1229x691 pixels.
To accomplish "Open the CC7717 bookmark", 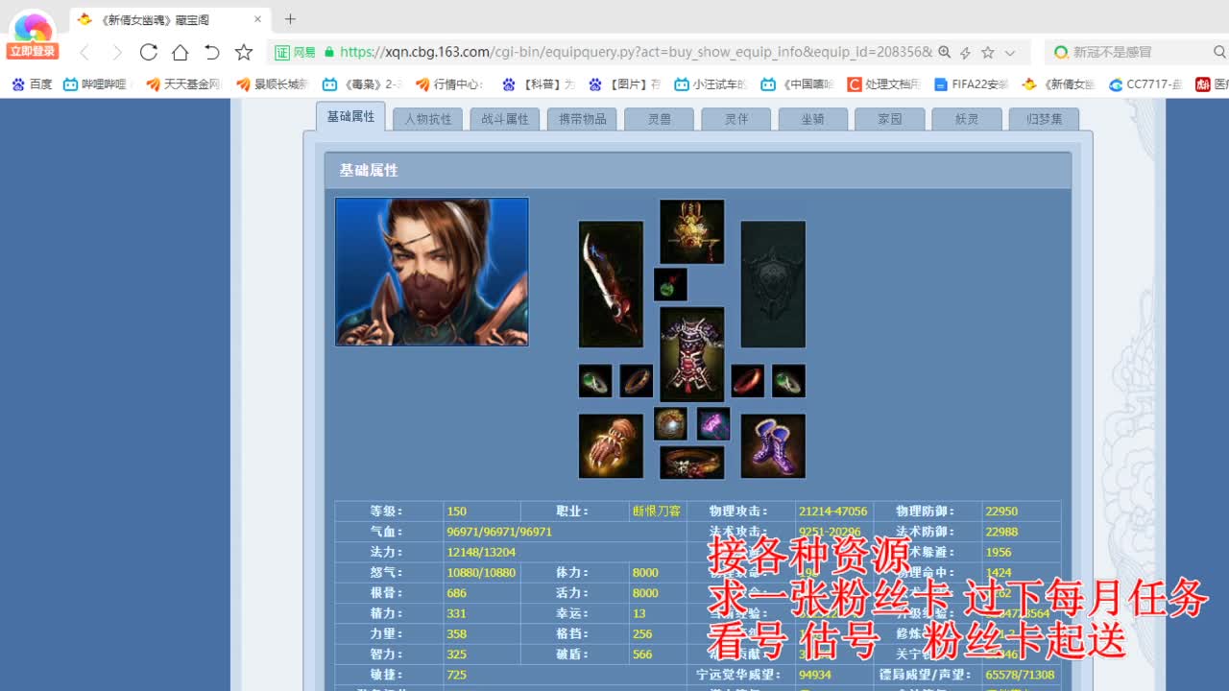I will pos(1145,84).
